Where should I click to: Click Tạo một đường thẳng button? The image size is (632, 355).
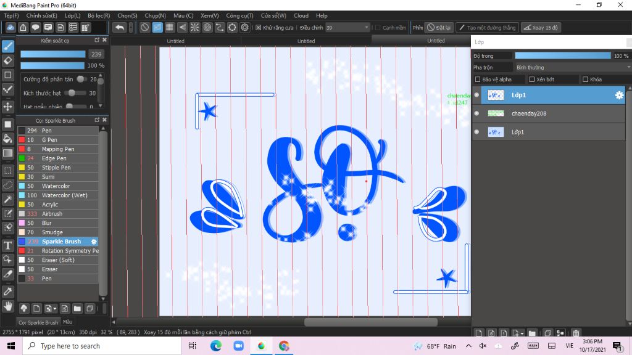click(x=487, y=27)
